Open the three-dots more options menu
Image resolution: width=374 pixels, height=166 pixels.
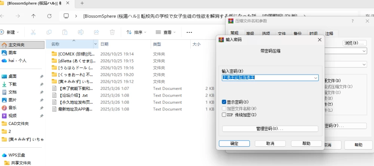[189, 32]
